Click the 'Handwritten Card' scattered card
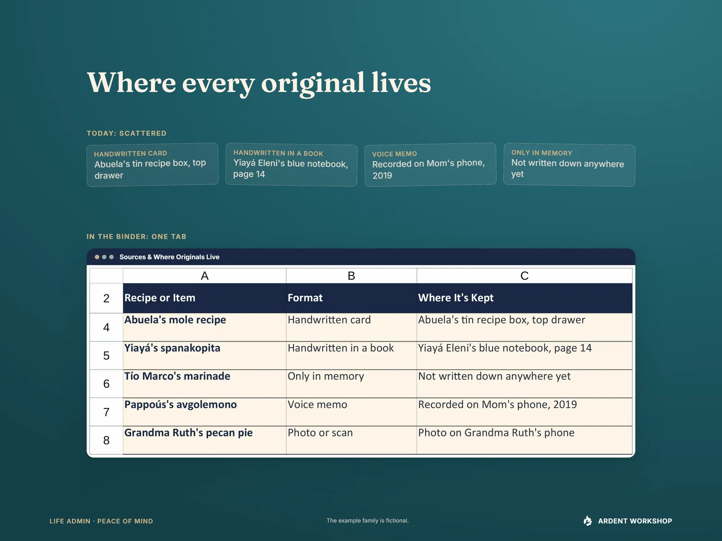The image size is (722, 541). click(x=153, y=165)
